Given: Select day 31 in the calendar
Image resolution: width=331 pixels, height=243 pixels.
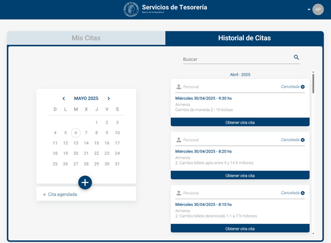Looking at the screenshot, I should pyautogui.click(x=117, y=164).
